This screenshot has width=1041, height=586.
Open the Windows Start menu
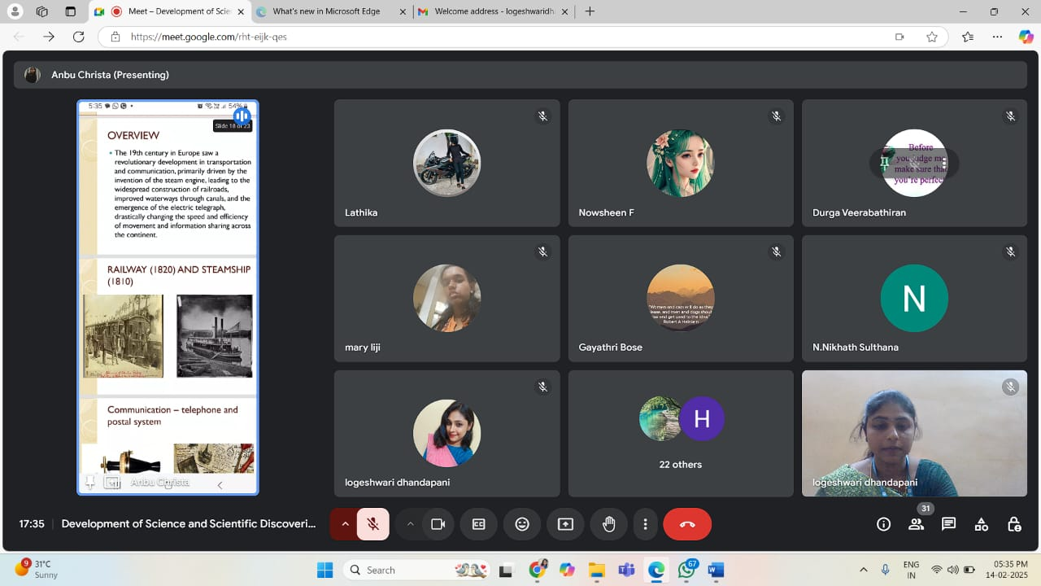click(x=324, y=570)
